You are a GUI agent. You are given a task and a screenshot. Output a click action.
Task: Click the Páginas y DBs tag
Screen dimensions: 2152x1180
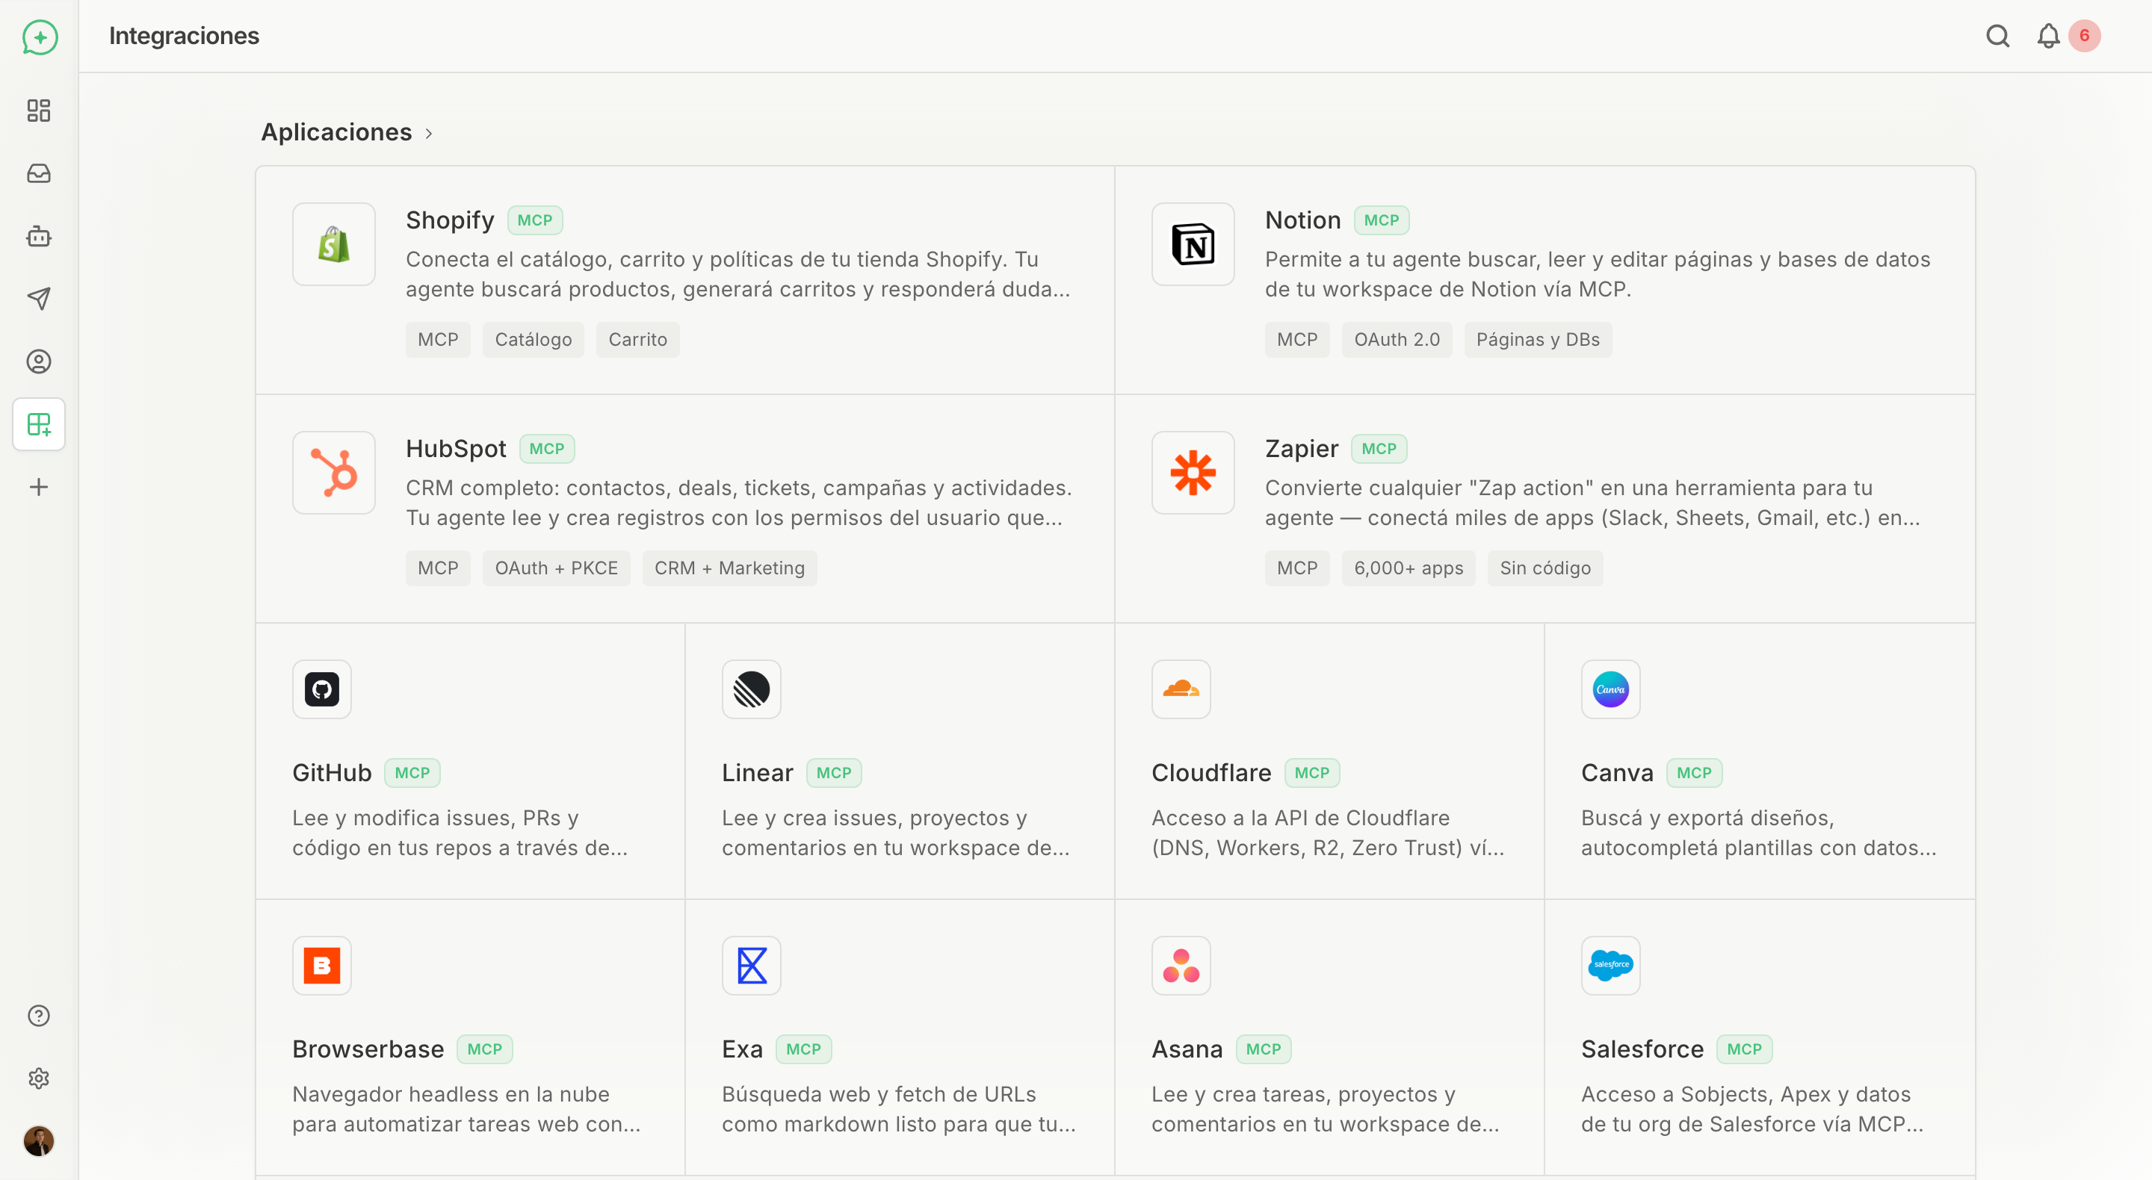[1537, 340]
